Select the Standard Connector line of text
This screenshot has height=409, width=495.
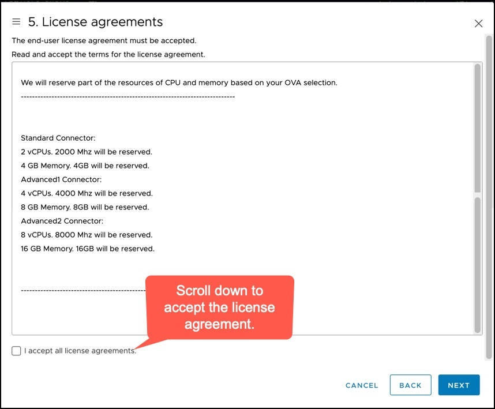[x=57, y=138]
